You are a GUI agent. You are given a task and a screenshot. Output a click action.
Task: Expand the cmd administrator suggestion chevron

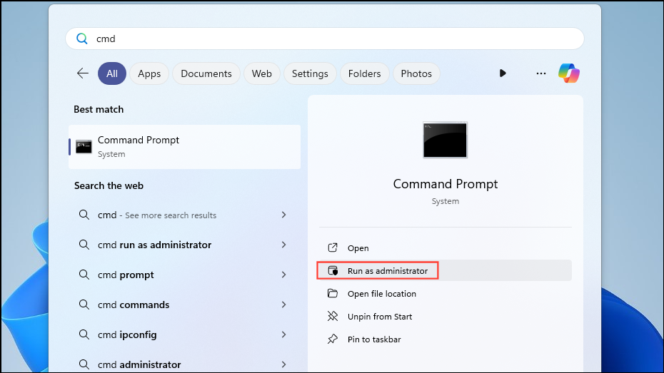point(283,364)
